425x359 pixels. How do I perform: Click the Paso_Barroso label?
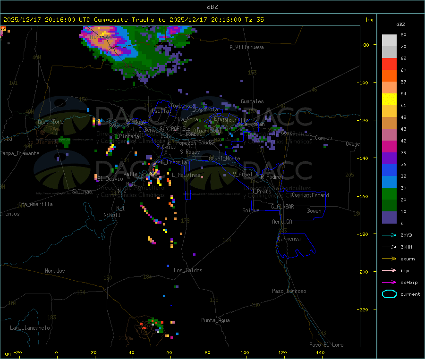[289, 291]
